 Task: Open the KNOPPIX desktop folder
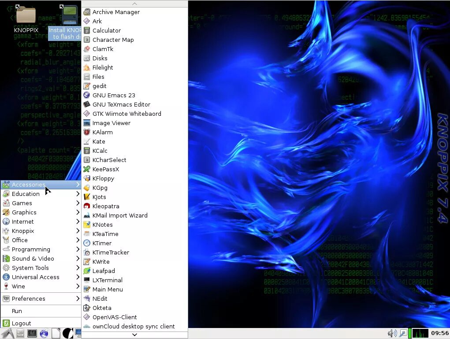pos(26,19)
